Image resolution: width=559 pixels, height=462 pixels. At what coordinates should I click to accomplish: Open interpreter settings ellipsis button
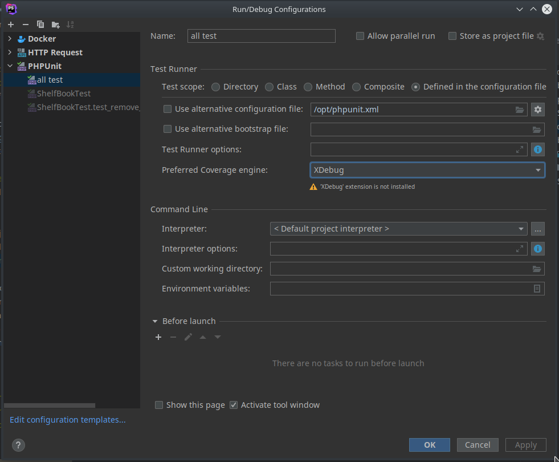pos(537,229)
